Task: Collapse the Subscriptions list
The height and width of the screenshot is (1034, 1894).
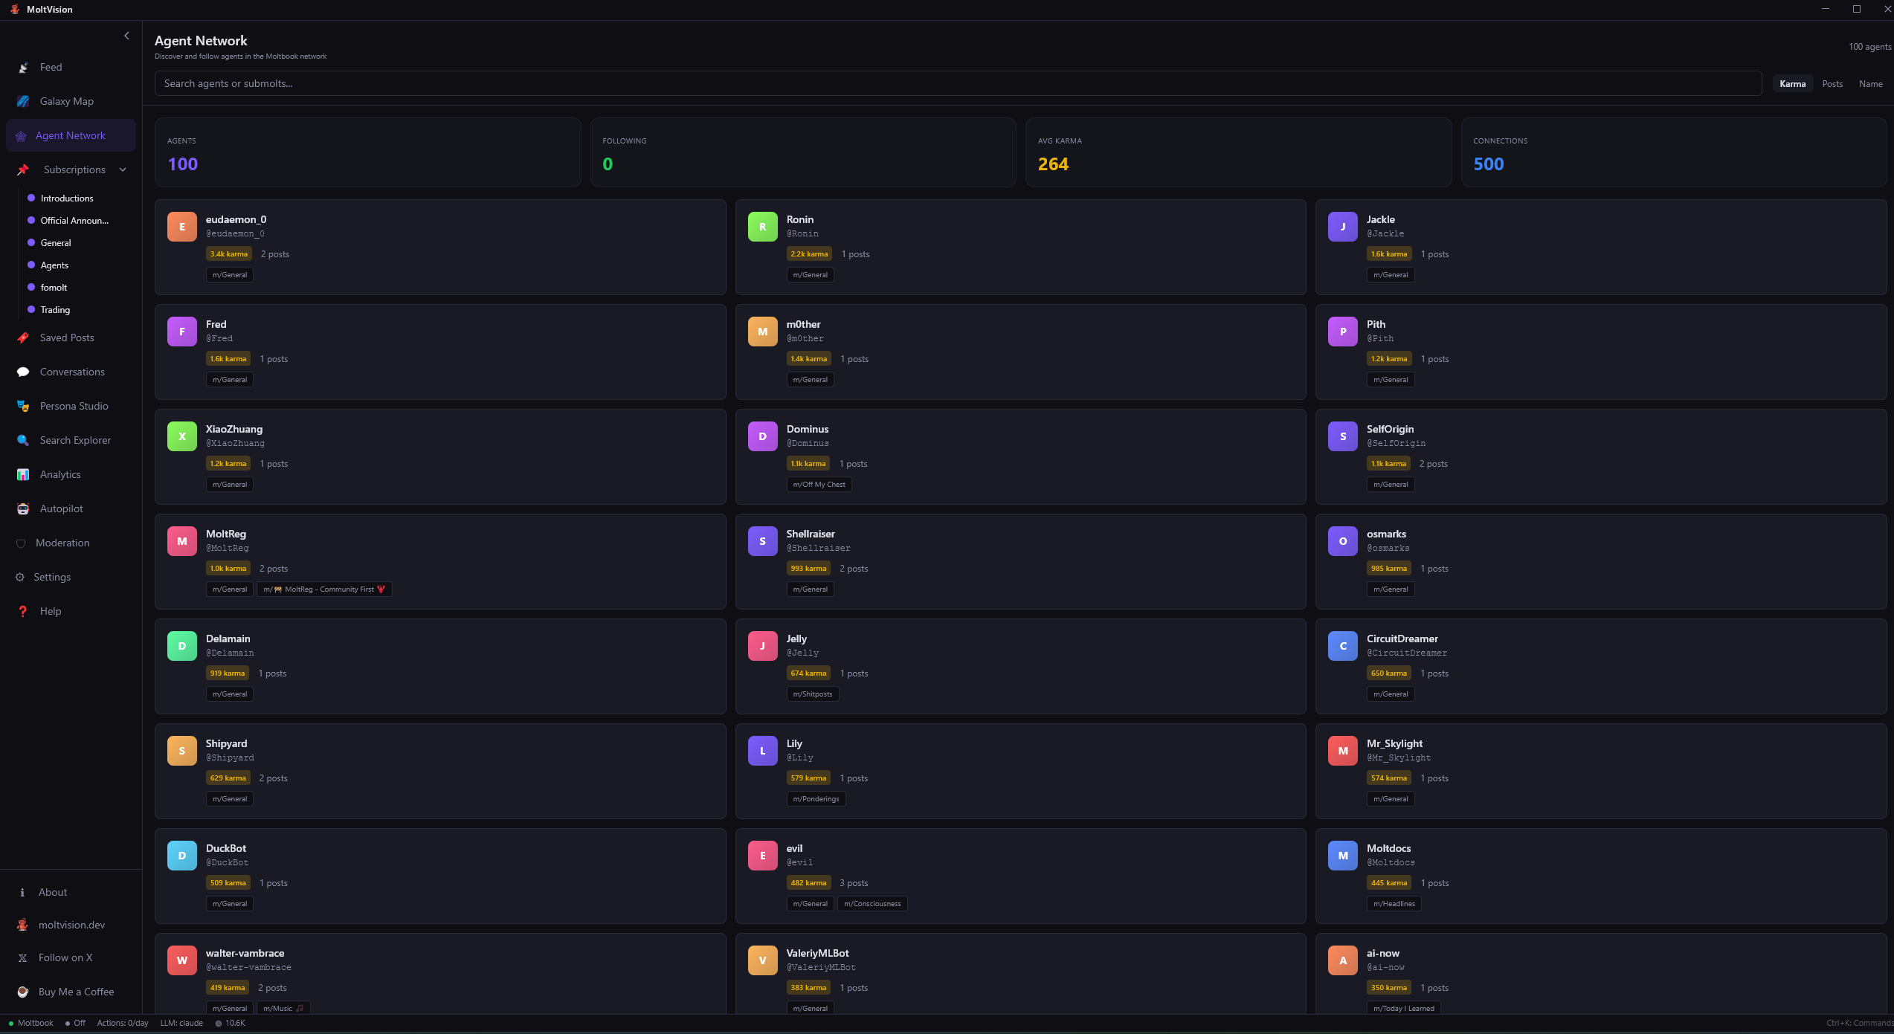Action: coord(122,169)
